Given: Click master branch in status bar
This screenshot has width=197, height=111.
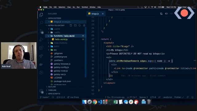Looking at the screenshot, I should [44, 97].
